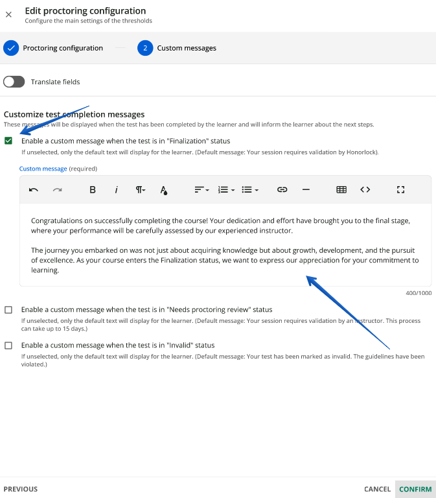
Task: Redo the last edit in the editor
Action: (58, 190)
